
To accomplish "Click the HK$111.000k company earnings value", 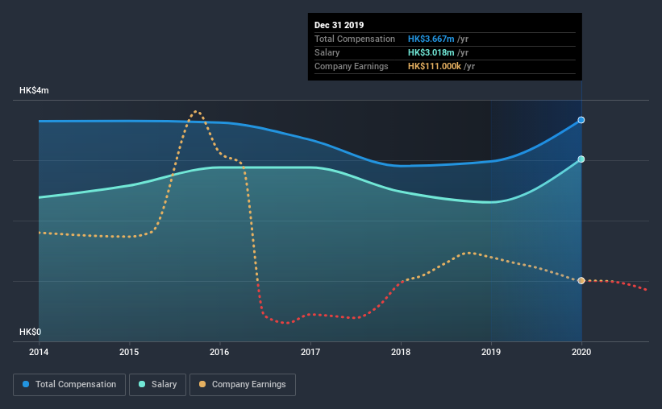I will click(x=435, y=66).
